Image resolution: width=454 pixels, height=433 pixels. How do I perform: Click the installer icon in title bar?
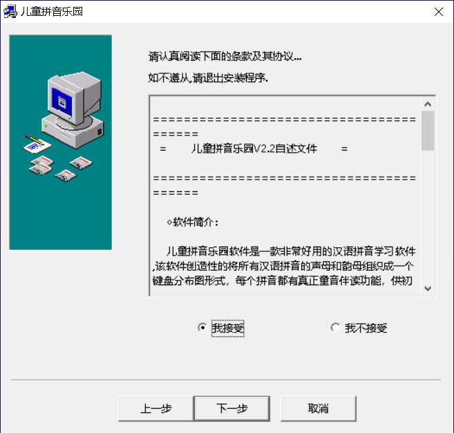10,12
